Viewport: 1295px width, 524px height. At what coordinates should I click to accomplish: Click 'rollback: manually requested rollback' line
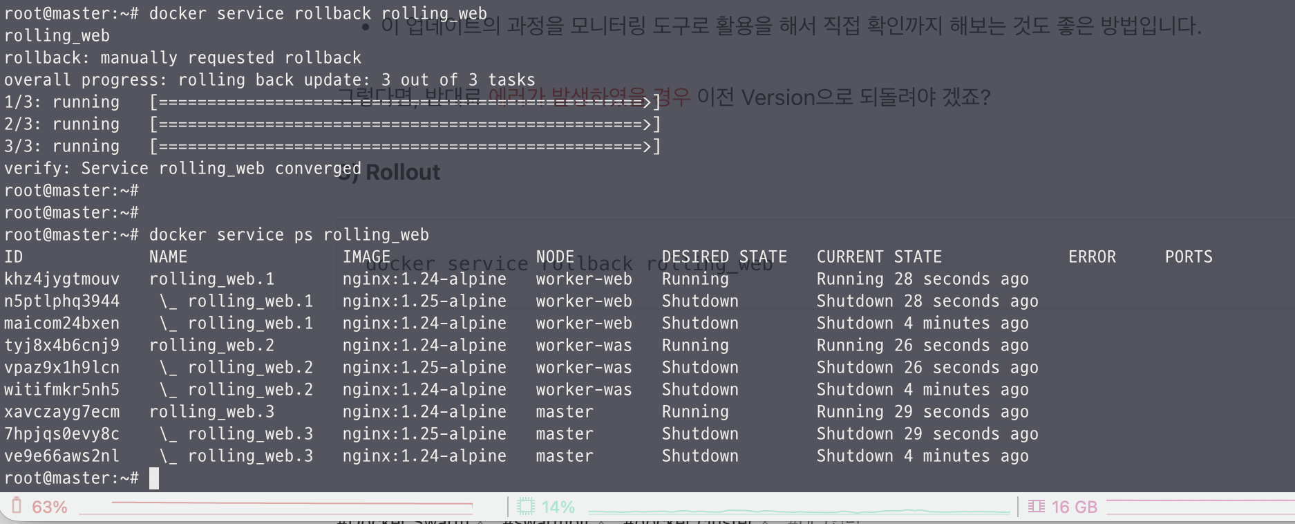point(182,58)
